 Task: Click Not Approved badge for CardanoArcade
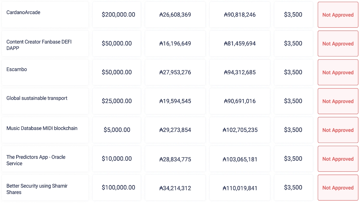(338, 15)
